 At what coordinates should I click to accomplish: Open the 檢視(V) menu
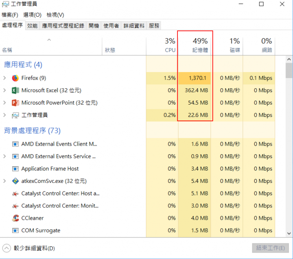(x=55, y=15)
